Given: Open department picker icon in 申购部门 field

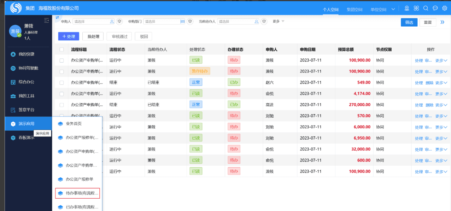Looking at the screenshot, I should [x=183, y=22].
